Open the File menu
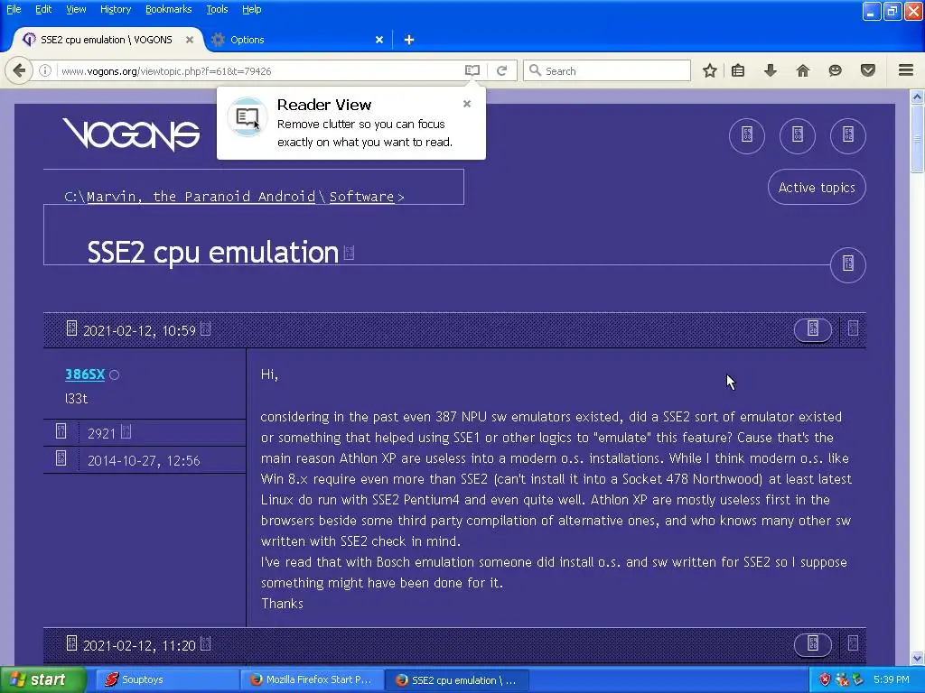The width and height of the screenshot is (925, 693). coord(14,9)
